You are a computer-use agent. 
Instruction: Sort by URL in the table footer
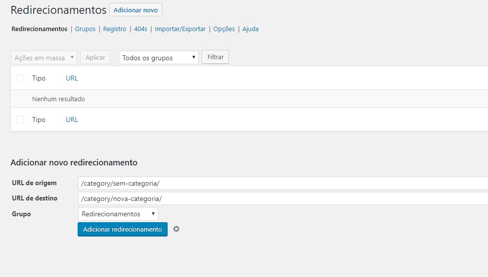[72, 119]
